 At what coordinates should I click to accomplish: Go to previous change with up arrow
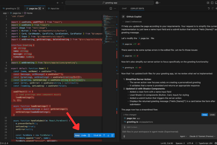[104, 135]
